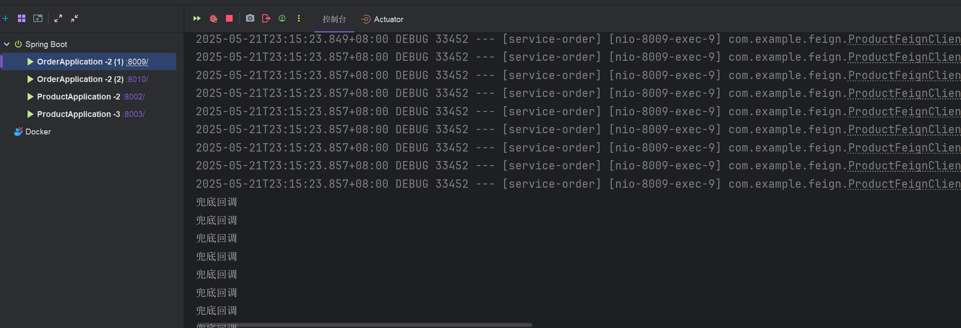Viewport: 961px width, 328px height.
Task: Click the open in new tab icon
Action: 38,18
